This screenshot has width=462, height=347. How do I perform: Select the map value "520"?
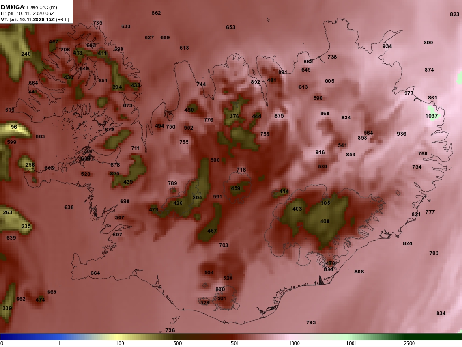click(x=228, y=278)
